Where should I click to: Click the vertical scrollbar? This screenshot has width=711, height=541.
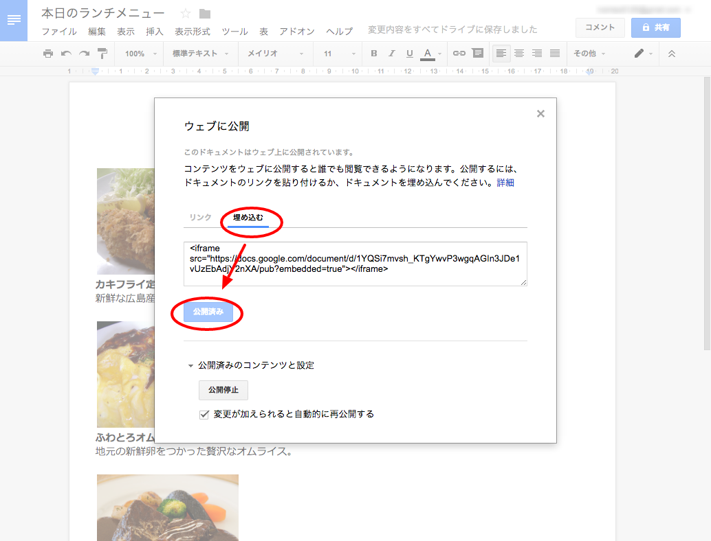pos(707,213)
